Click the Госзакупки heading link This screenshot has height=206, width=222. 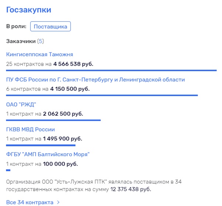tap(29, 10)
